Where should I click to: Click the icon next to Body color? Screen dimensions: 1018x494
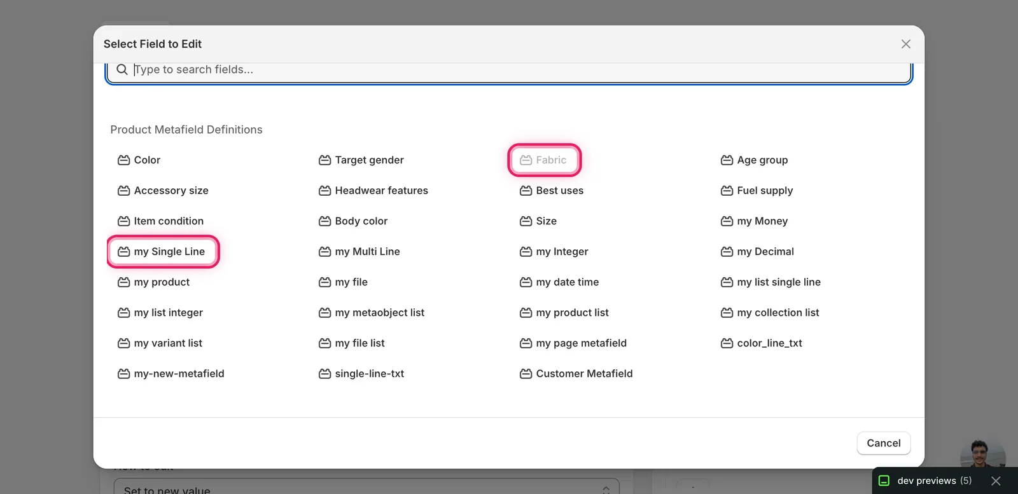coord(324,221)
